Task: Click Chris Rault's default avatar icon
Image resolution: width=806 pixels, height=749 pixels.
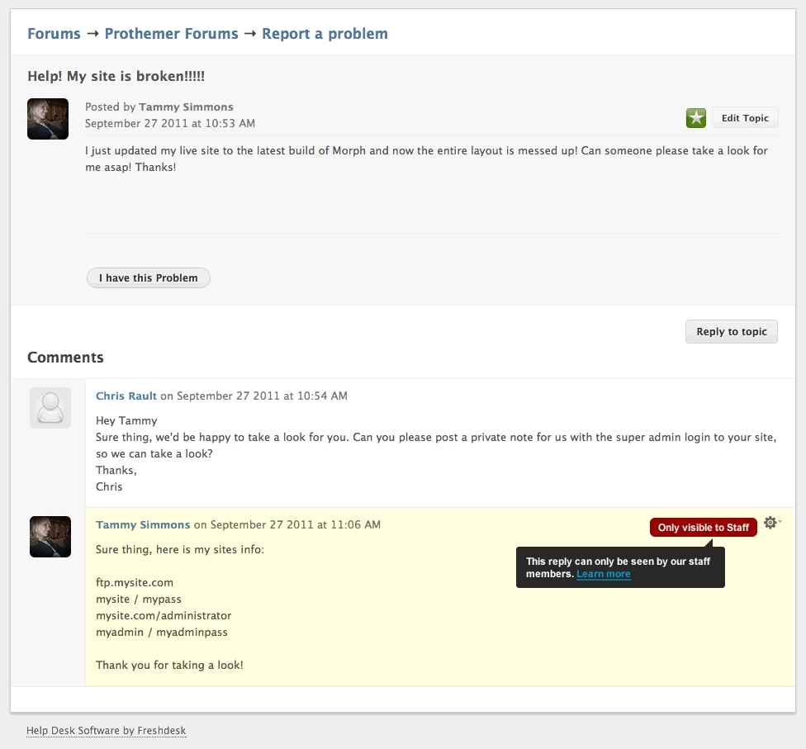Action: [50, 408]
